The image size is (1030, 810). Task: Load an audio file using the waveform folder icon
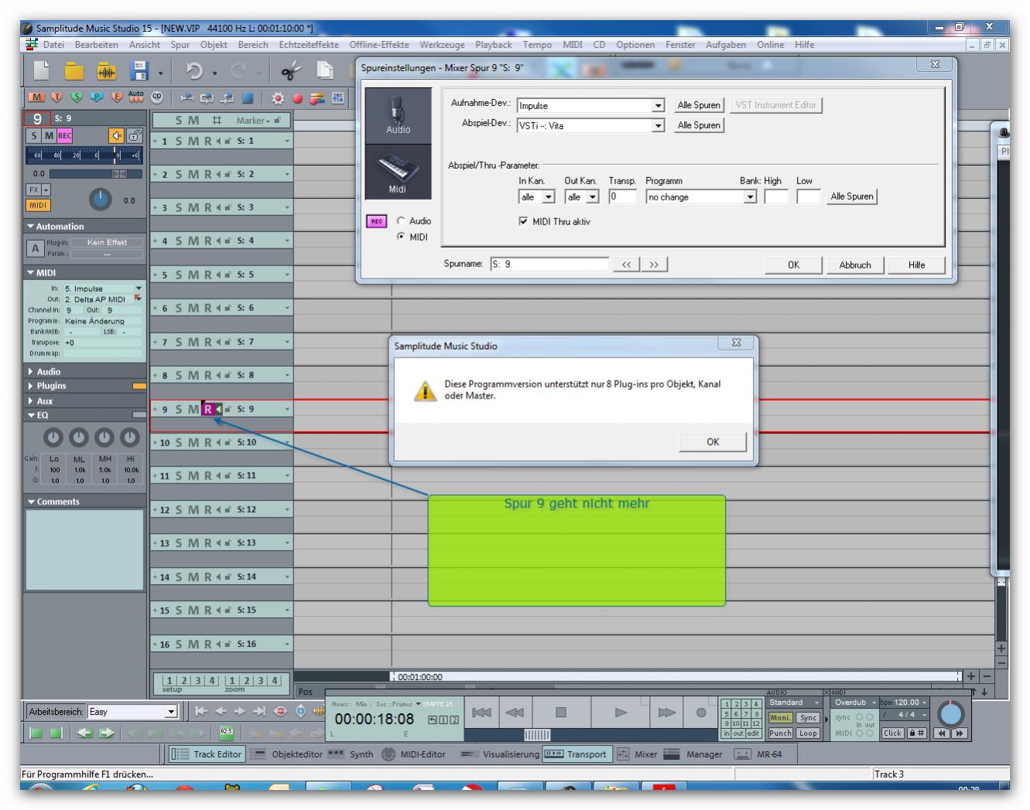point(107,71)
